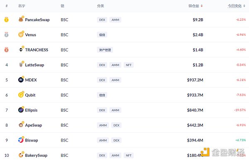Sort by locked value column arrows

pyautogui.click(x=202, y=6)
